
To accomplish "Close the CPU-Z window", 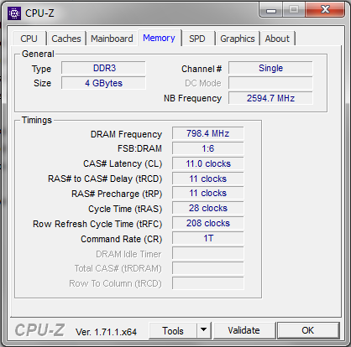I will pos(325,10).
